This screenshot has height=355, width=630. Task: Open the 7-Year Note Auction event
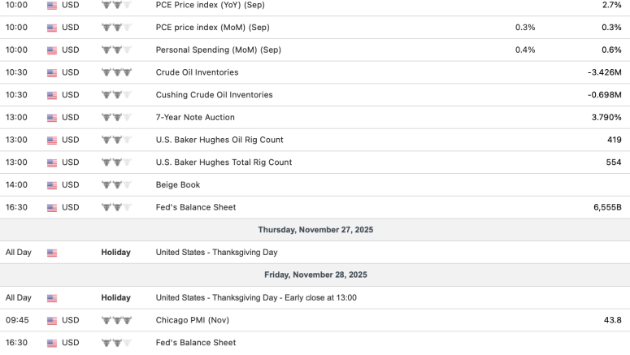click(x=195, y=118)
